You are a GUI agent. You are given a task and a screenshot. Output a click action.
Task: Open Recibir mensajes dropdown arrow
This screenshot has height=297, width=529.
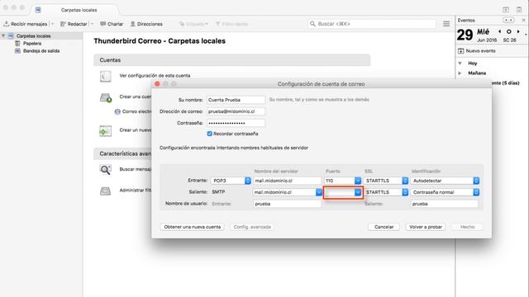click(x=53, y=24)
